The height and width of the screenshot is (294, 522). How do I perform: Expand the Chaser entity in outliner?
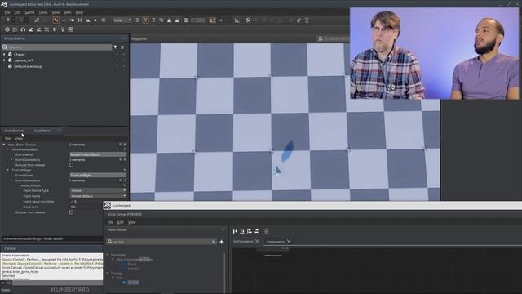4,55
